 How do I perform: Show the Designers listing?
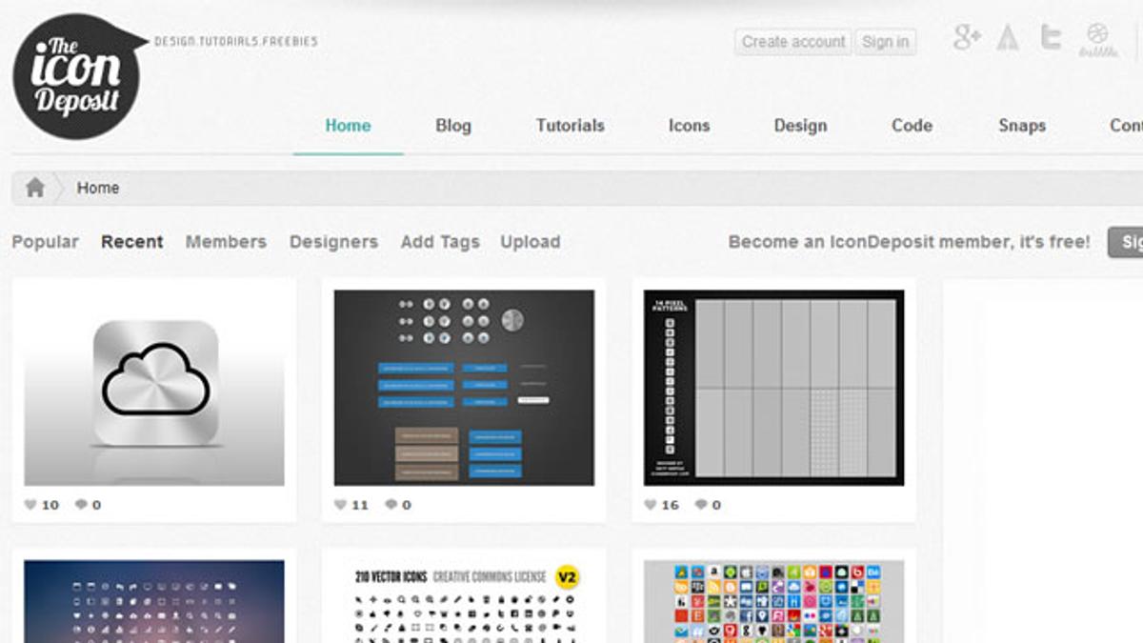click(333, 242)
